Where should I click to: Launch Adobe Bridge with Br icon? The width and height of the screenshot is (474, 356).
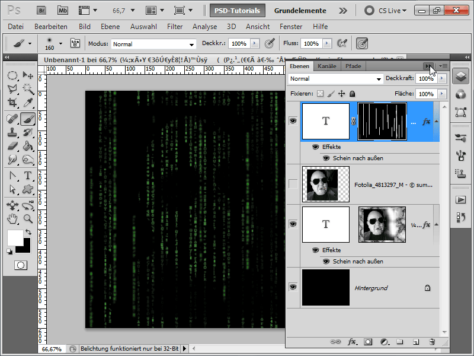click(x=41, y=11)
